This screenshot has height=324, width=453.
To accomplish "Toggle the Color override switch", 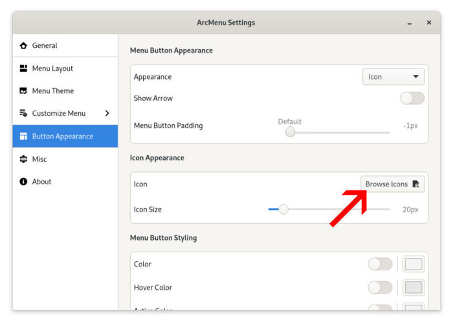I will [380, 264].
